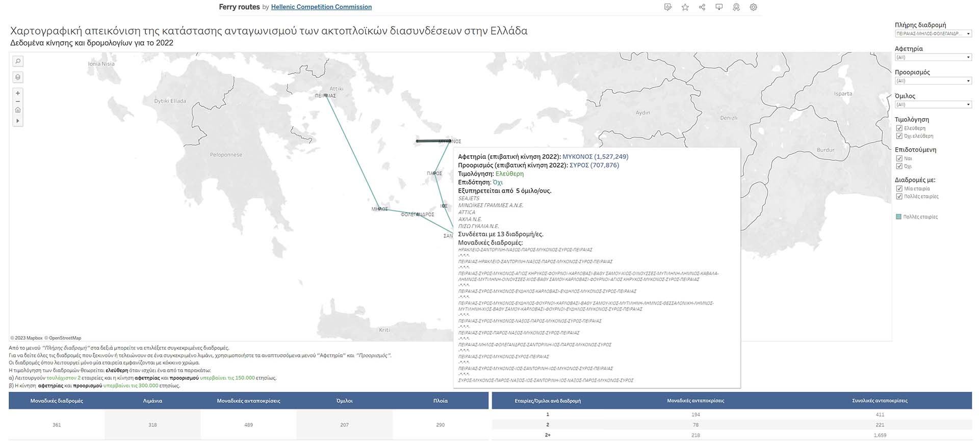
Task: Open the map layers icon
Action: [18, 77]
